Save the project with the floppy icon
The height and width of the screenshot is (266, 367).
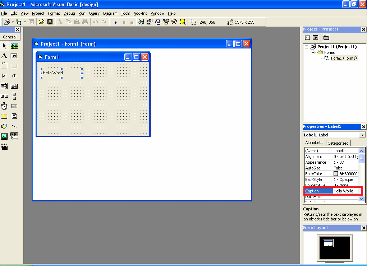[50, 22]
